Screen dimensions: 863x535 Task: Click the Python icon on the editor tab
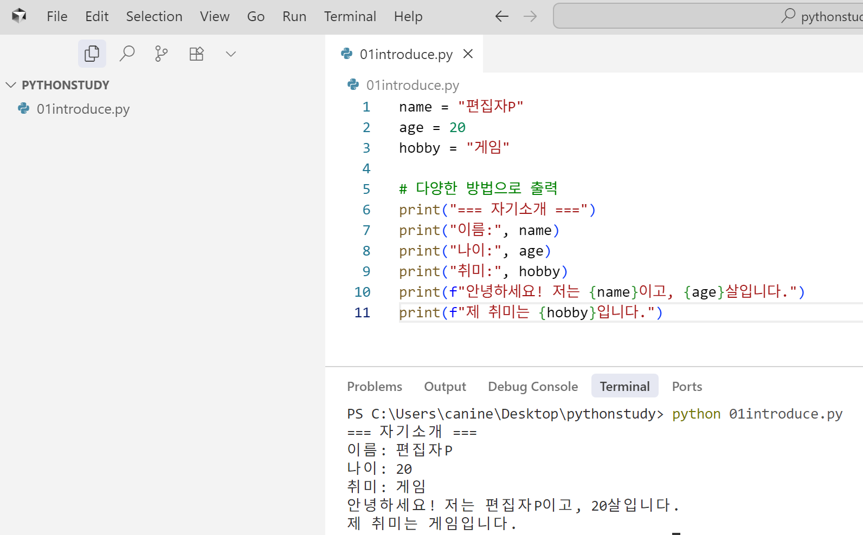347,54
